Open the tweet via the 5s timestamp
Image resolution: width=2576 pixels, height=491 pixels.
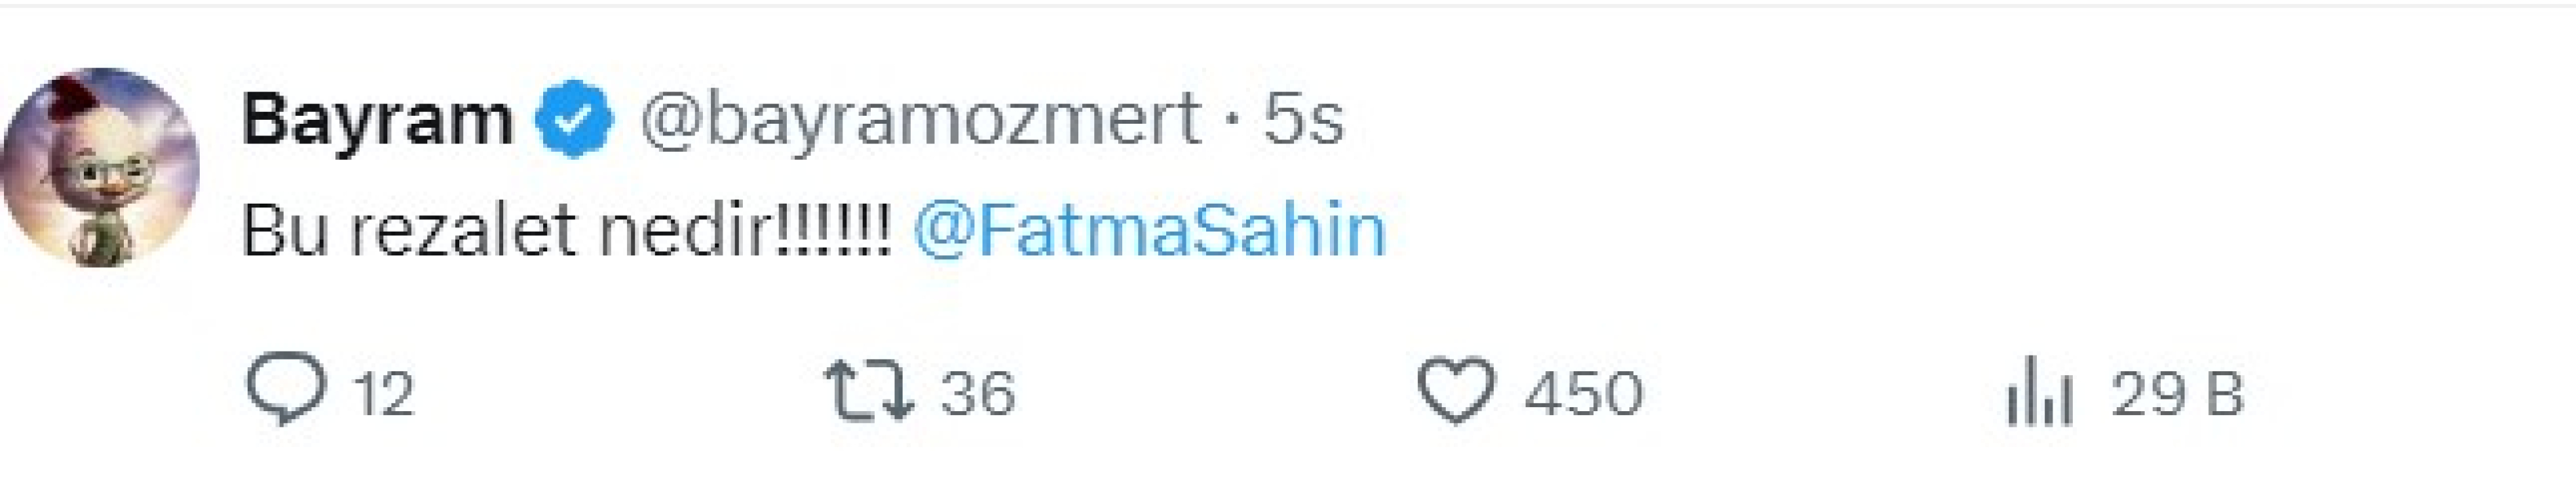tap(1303, 120)
